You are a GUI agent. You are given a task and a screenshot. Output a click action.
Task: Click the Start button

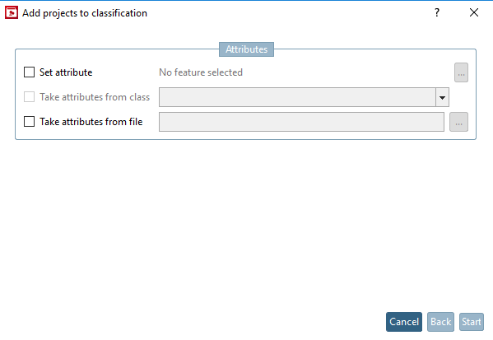coord(472,322)
